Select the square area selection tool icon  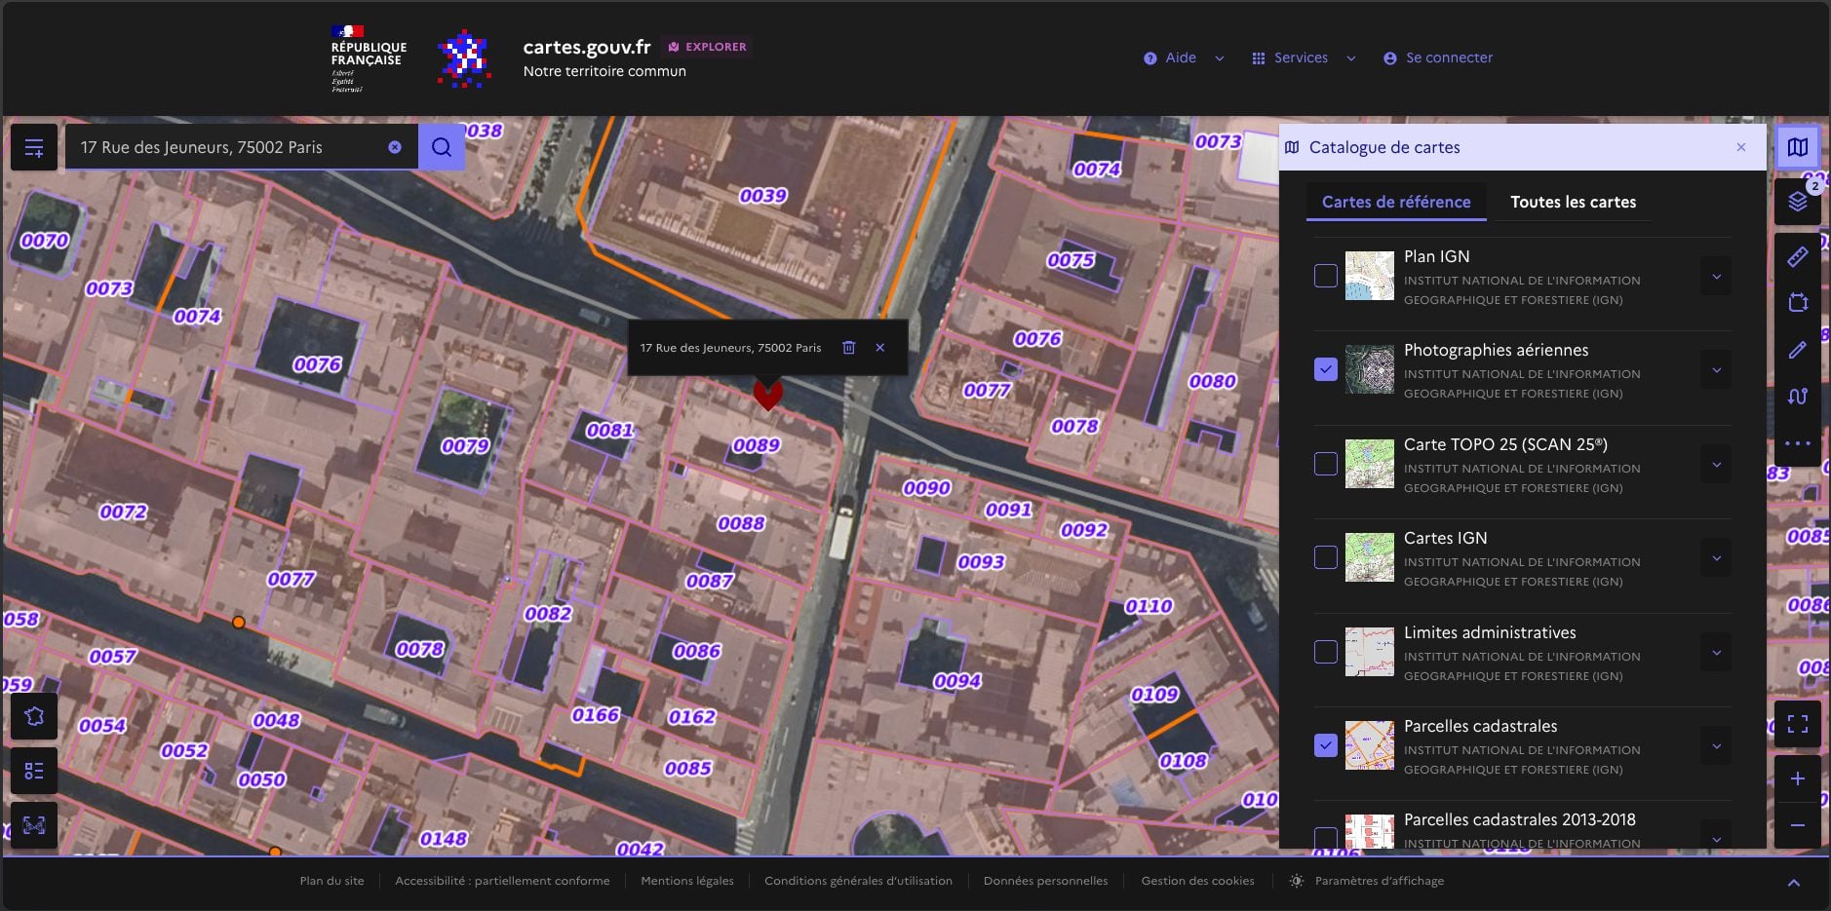[1798, 302]
